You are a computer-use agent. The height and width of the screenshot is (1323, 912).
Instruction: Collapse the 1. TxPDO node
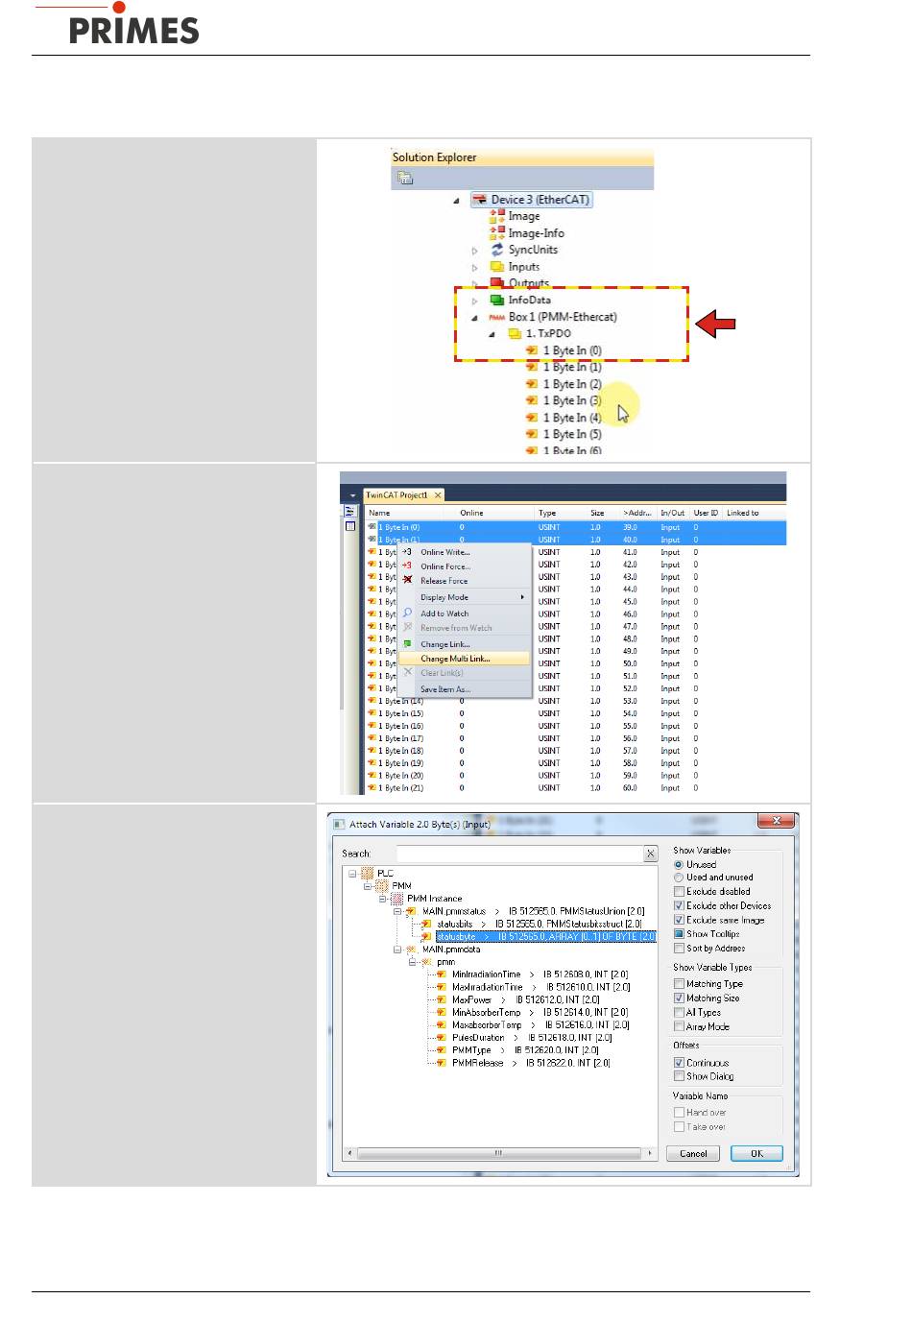point(492,334)
